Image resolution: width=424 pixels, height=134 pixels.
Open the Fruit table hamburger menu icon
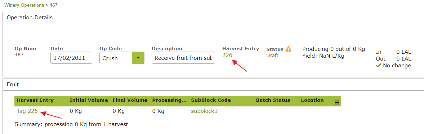point(337,102)
